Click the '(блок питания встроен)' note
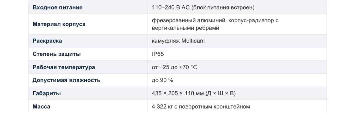 coord(223,7)
